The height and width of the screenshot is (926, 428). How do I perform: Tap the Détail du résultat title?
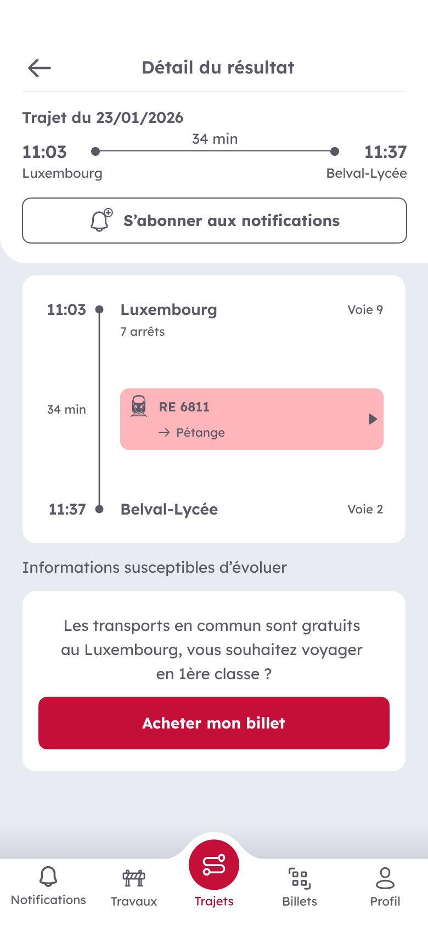(x=218, y=67)
